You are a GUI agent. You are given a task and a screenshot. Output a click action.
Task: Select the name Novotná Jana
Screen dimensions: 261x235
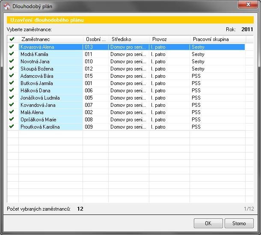[x=35, y=62]
